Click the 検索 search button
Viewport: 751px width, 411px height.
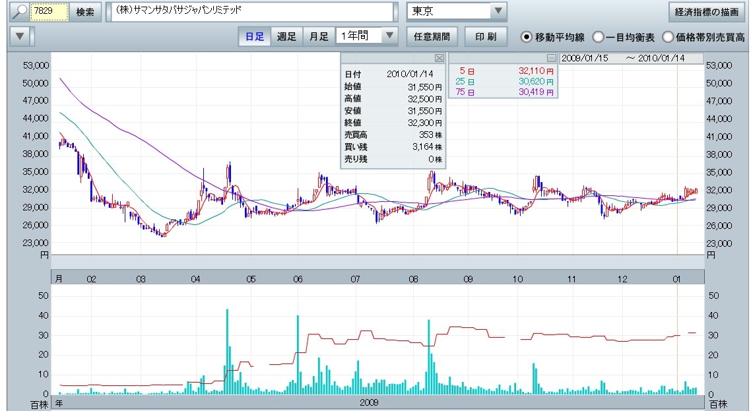85,12
